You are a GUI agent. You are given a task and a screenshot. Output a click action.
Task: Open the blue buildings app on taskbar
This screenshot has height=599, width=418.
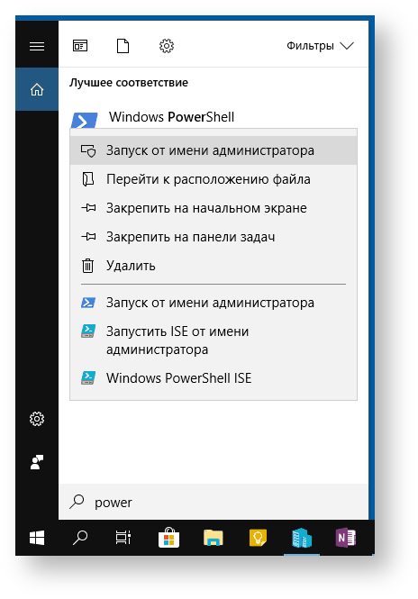(302, 538)
